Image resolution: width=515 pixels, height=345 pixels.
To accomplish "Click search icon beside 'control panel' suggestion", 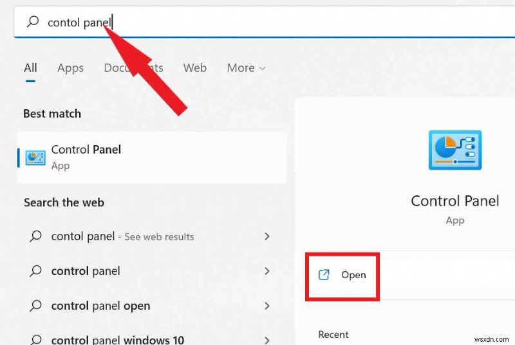I will 35,271.
